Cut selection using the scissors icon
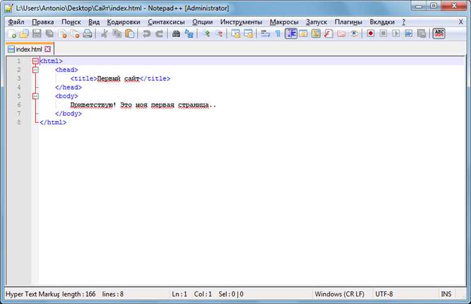Viewport: 471px width, 304px height. (x=104, y=34)
